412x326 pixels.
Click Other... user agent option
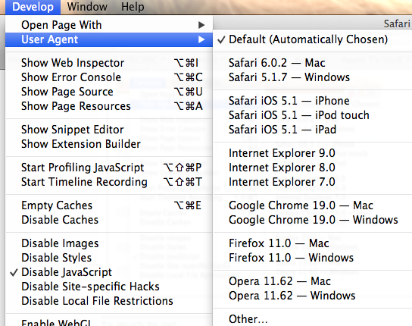pos(313,319)
